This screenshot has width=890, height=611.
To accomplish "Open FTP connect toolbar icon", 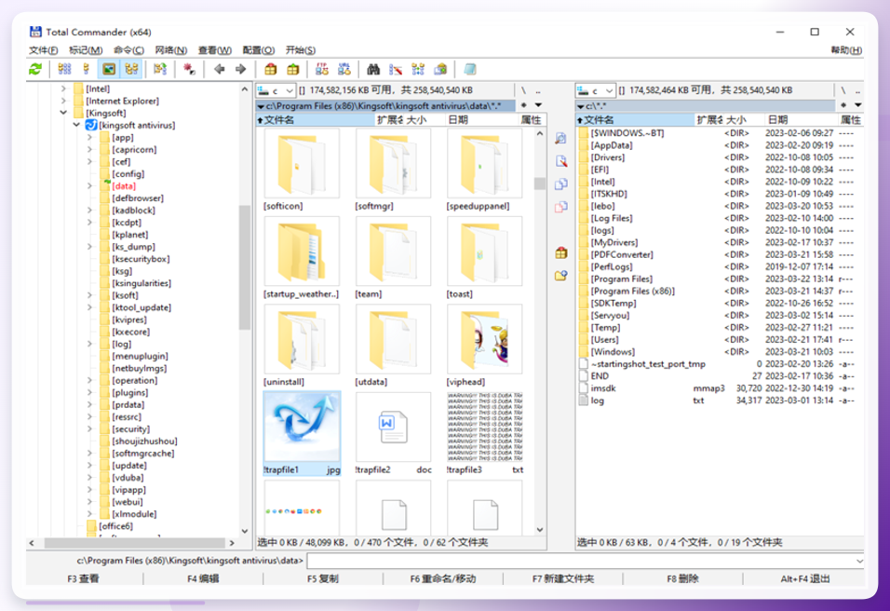I will (x=322, y=69).
